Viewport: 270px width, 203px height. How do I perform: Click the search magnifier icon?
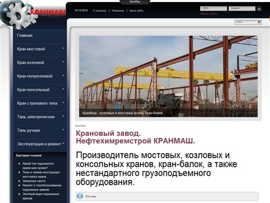coord(259,22)
